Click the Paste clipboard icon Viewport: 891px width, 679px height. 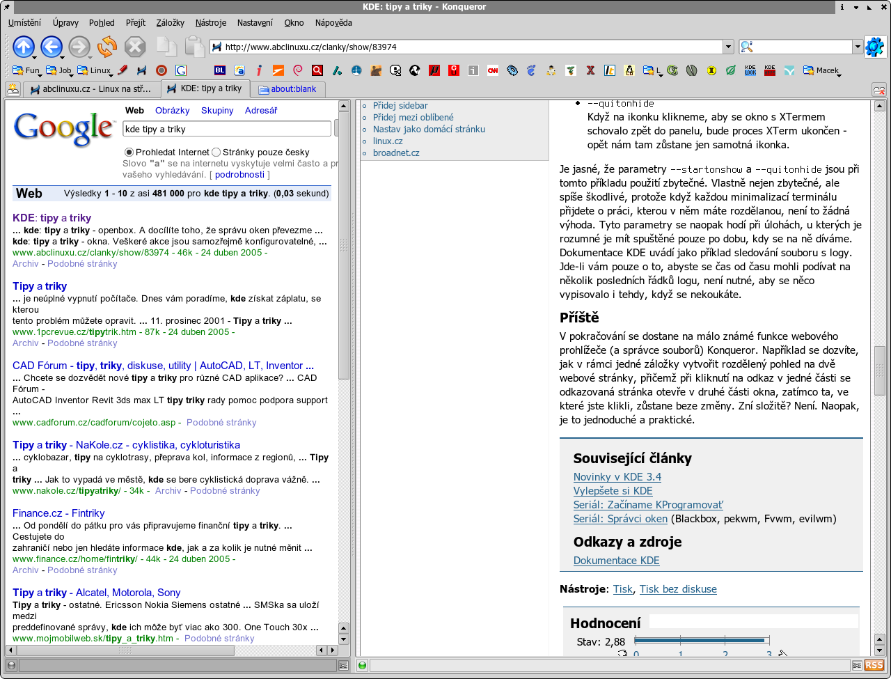[x=194, y=47]
